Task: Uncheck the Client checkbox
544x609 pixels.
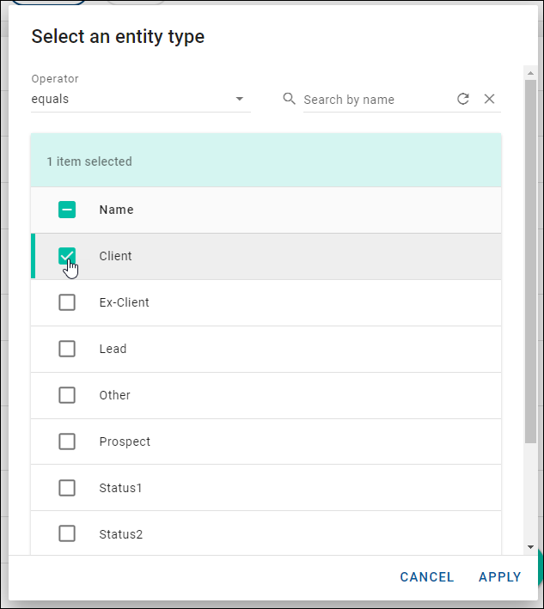Action: (x=67, y=256)
